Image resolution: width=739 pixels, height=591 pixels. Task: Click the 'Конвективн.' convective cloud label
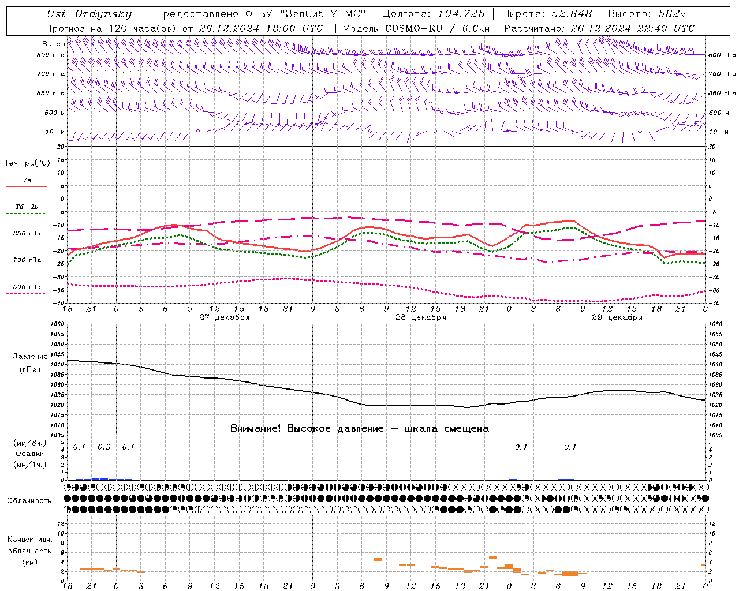[x=30, y=540]
